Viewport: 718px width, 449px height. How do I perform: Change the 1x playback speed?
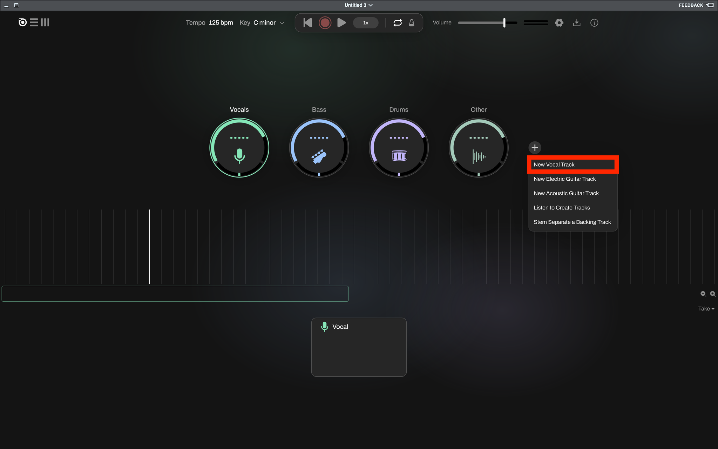click(366, 23)
